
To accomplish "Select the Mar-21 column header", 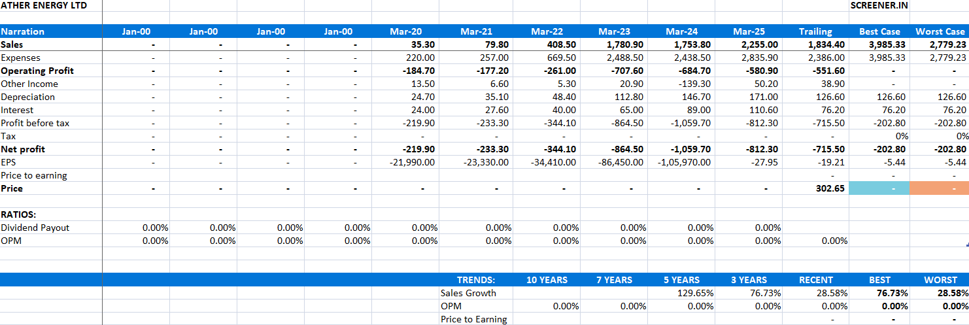I will pyautogui.click(x=476, y=31).
